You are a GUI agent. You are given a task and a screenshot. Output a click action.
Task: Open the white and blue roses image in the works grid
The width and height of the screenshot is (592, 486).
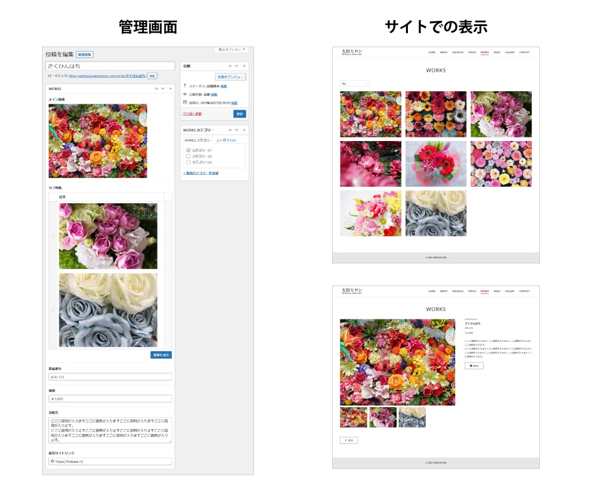click(436, 213)
